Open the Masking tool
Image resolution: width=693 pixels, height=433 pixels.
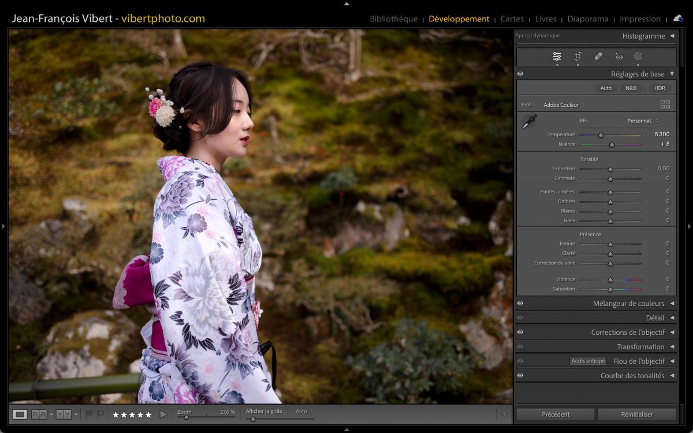point(638,56)
